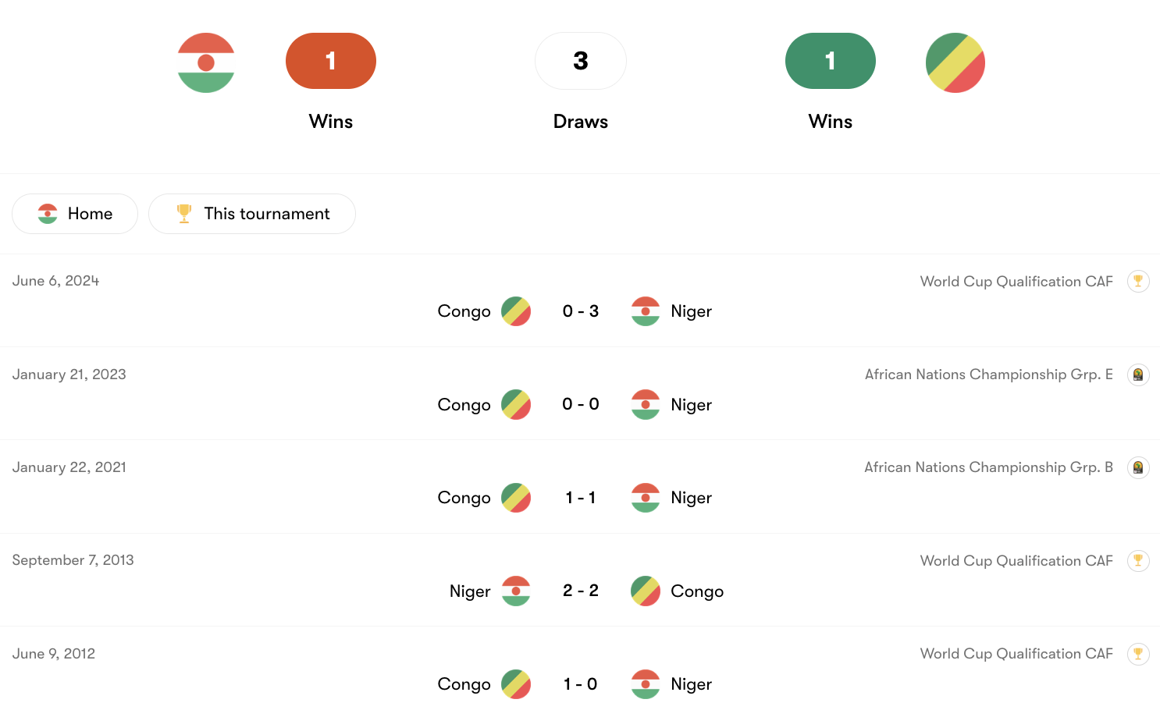Toggle the This tournament filter
This screenshot has height=710, width=1160.
pos(252,214)
